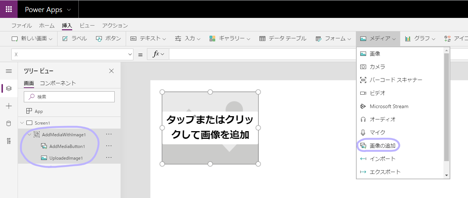Open more options for UploadedImage1
This screenshot has width=468, height=198.
[x=109, y=158]
